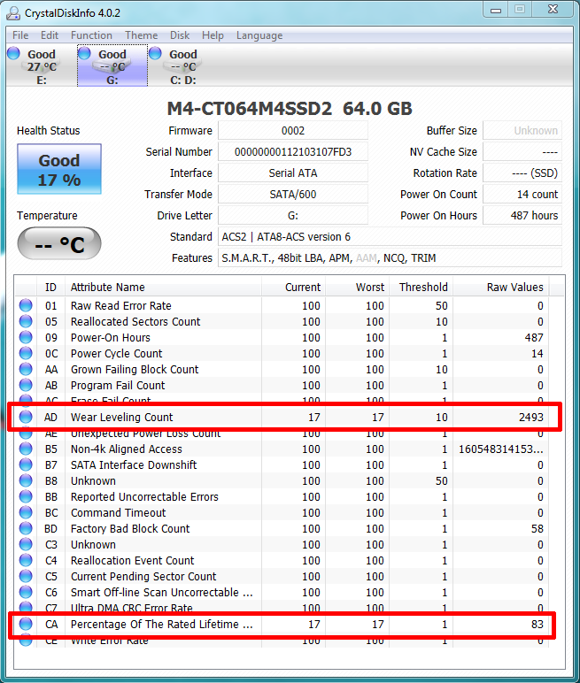Click status icon of Reallocation Event Count
This screenshot has width=580, height=683.
[x=26, y=560]
